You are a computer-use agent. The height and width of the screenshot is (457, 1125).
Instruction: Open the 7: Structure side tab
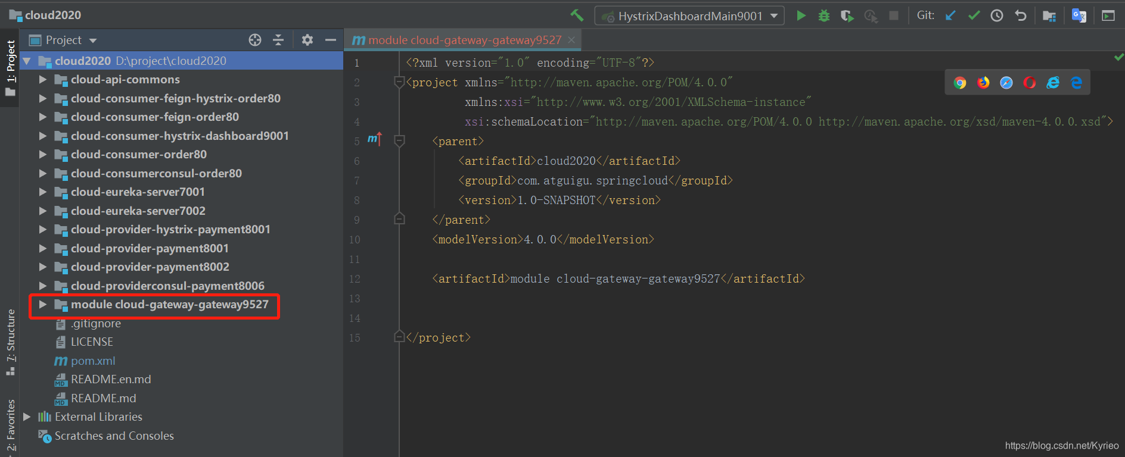point(10,342)
